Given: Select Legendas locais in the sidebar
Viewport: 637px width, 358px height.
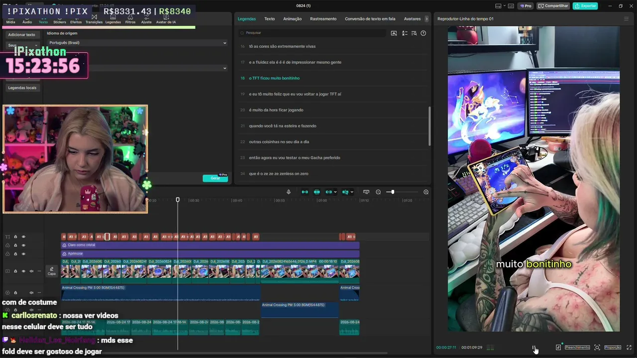Looking at the screenshot, I should click(x=22, y=88).
